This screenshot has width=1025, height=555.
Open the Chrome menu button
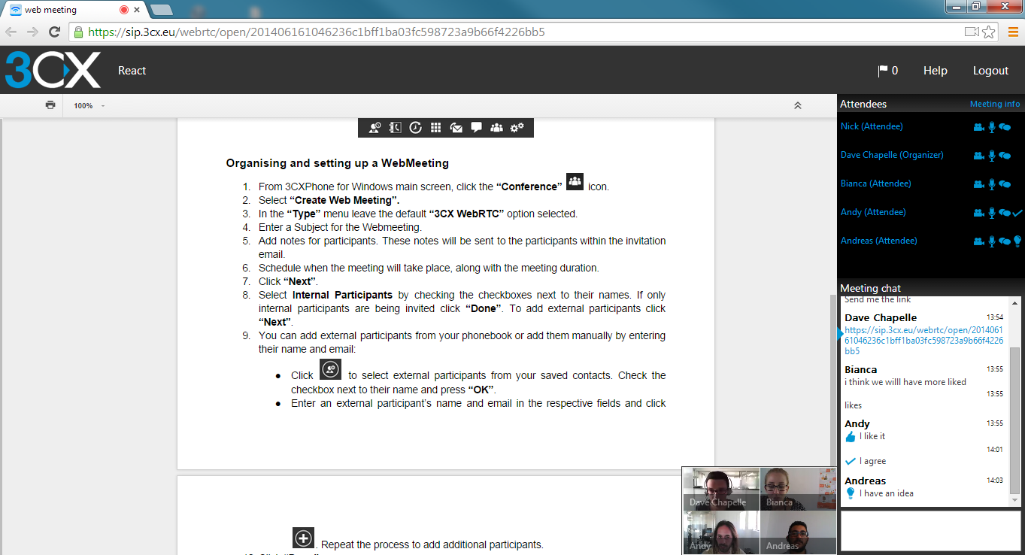[1011, 32]
